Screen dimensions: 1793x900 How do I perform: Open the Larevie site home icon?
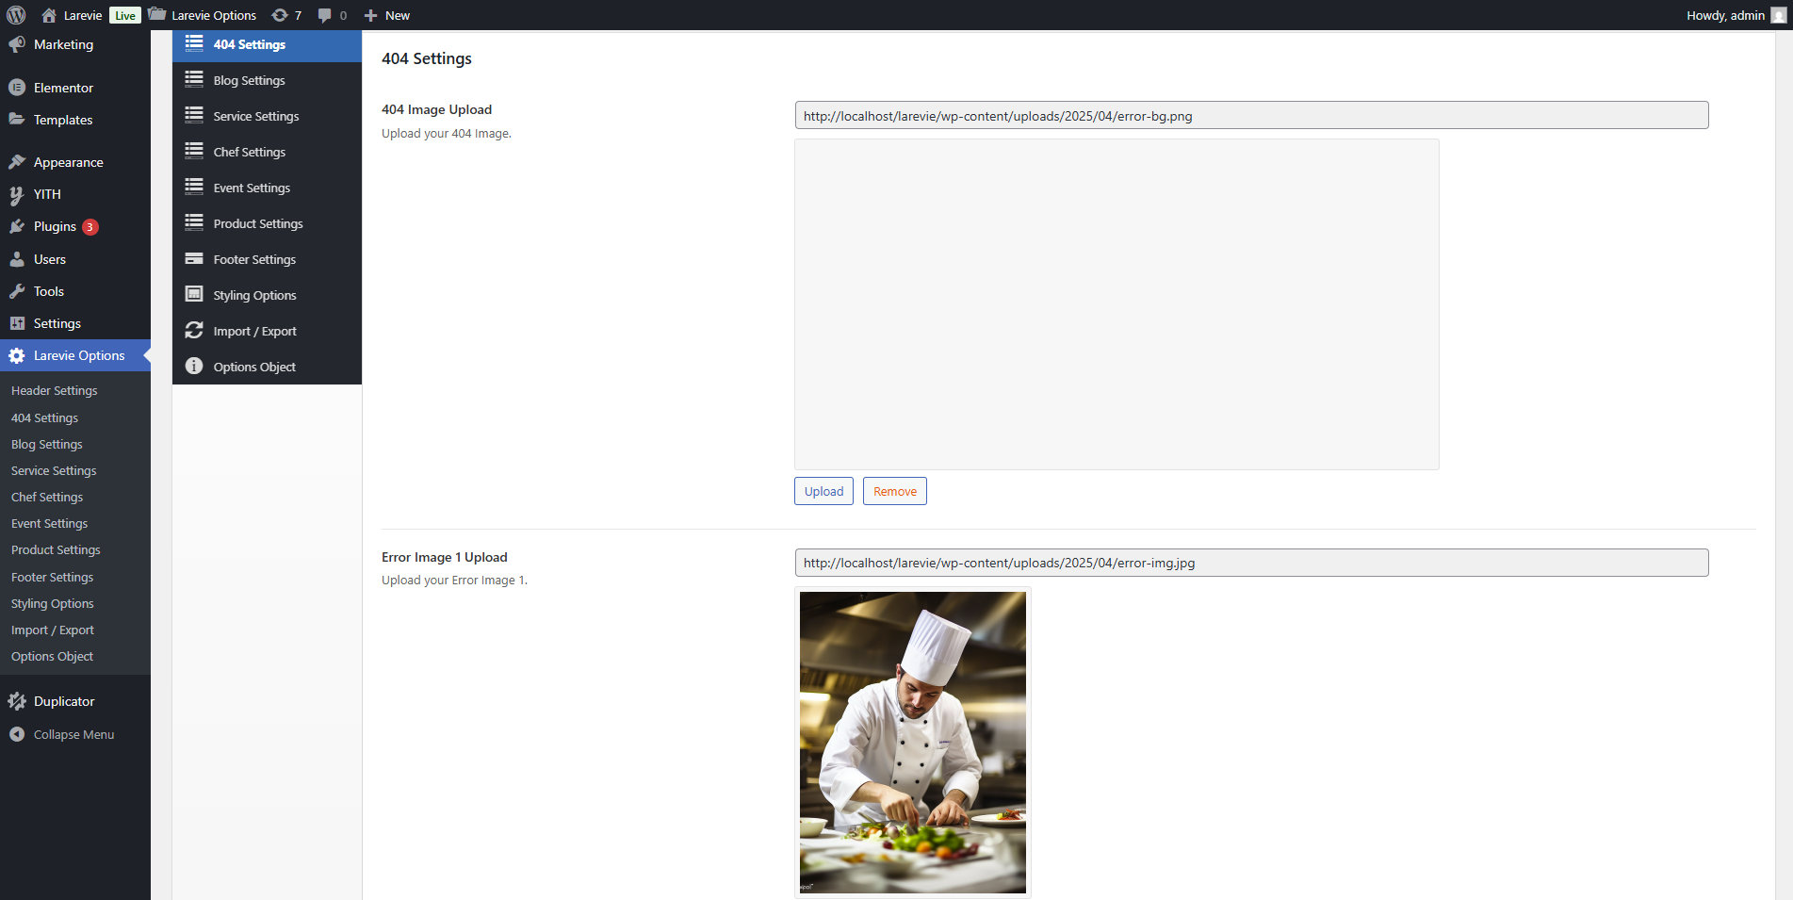(x=49, y=15)
